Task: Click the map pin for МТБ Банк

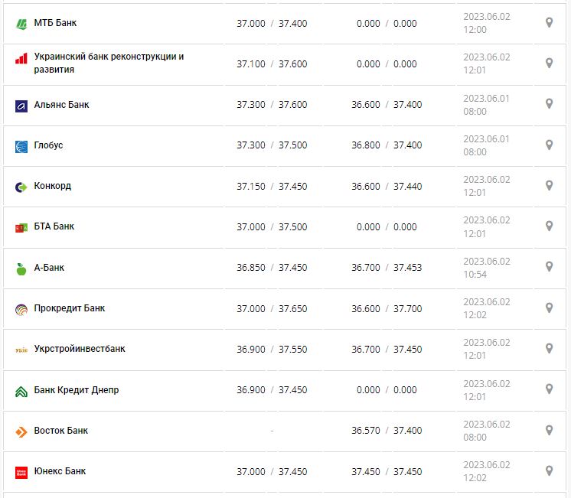Action: 549,23
